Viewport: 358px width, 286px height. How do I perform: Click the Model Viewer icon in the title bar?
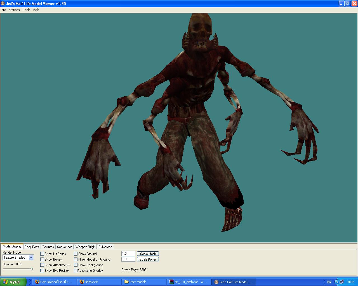click(x=3, y=4)
